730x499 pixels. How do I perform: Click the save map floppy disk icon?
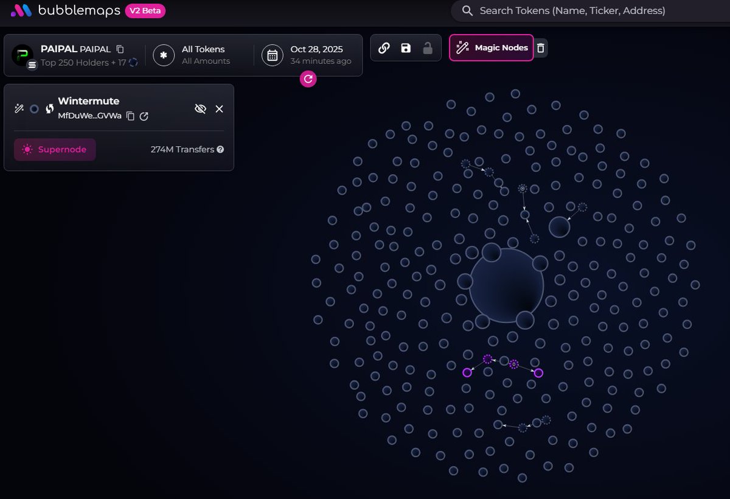406,48
